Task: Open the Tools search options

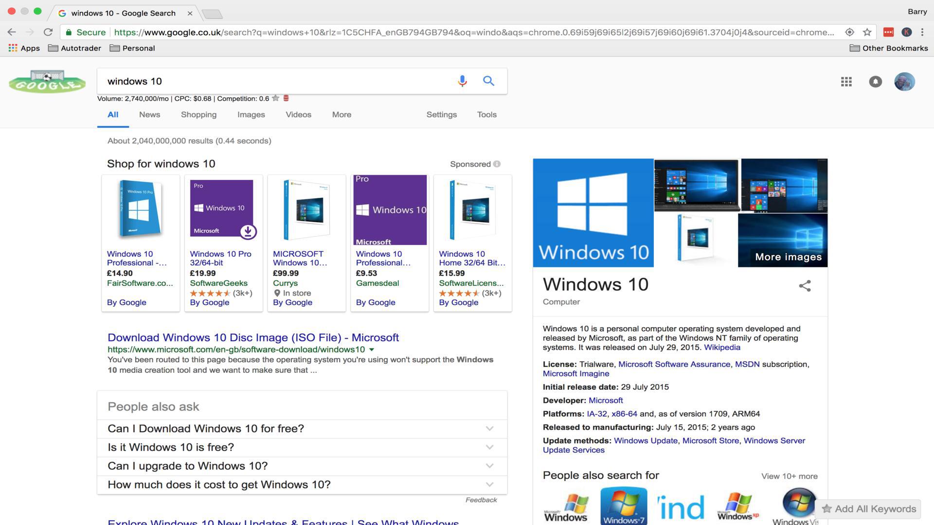Action: click(x=486, y=115)
